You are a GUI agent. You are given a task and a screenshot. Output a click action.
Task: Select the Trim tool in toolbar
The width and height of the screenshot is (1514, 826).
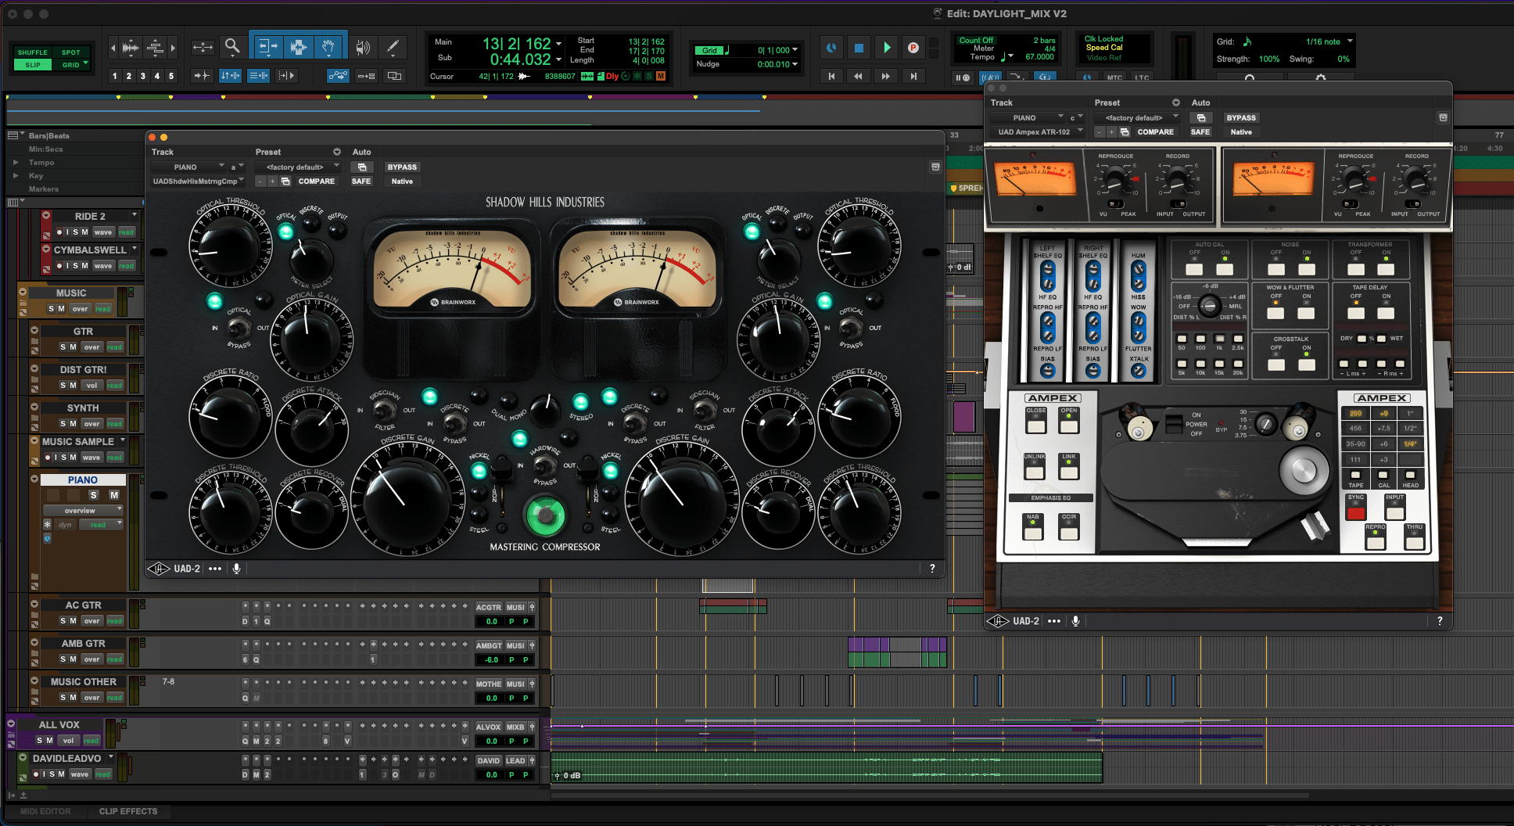[267, 47]
